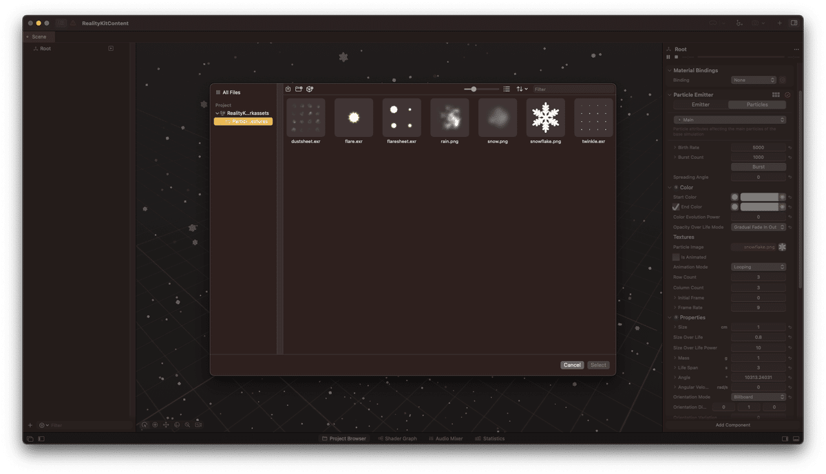Select rain.png texture

point(449,118)
